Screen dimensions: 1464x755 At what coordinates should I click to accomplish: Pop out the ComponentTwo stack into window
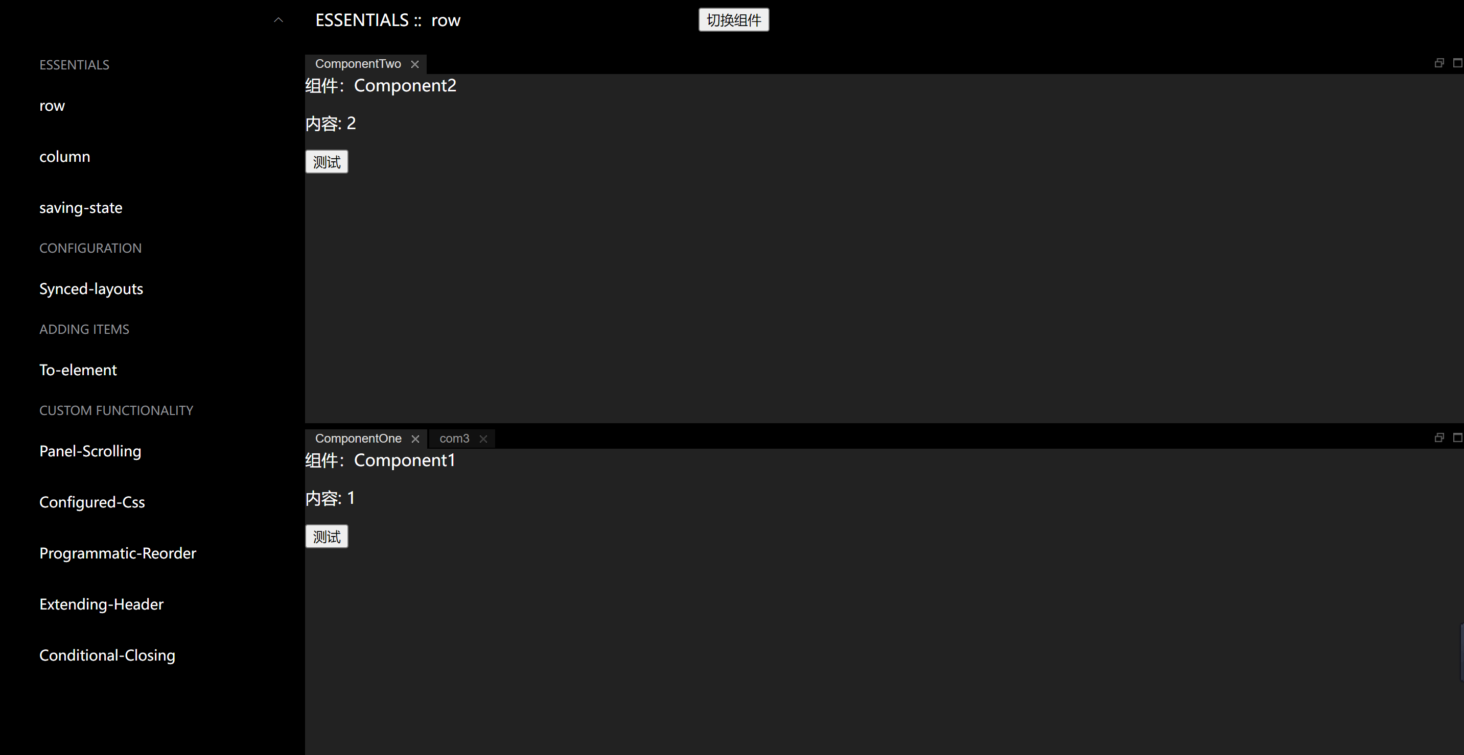click(x=1439, y=63)
